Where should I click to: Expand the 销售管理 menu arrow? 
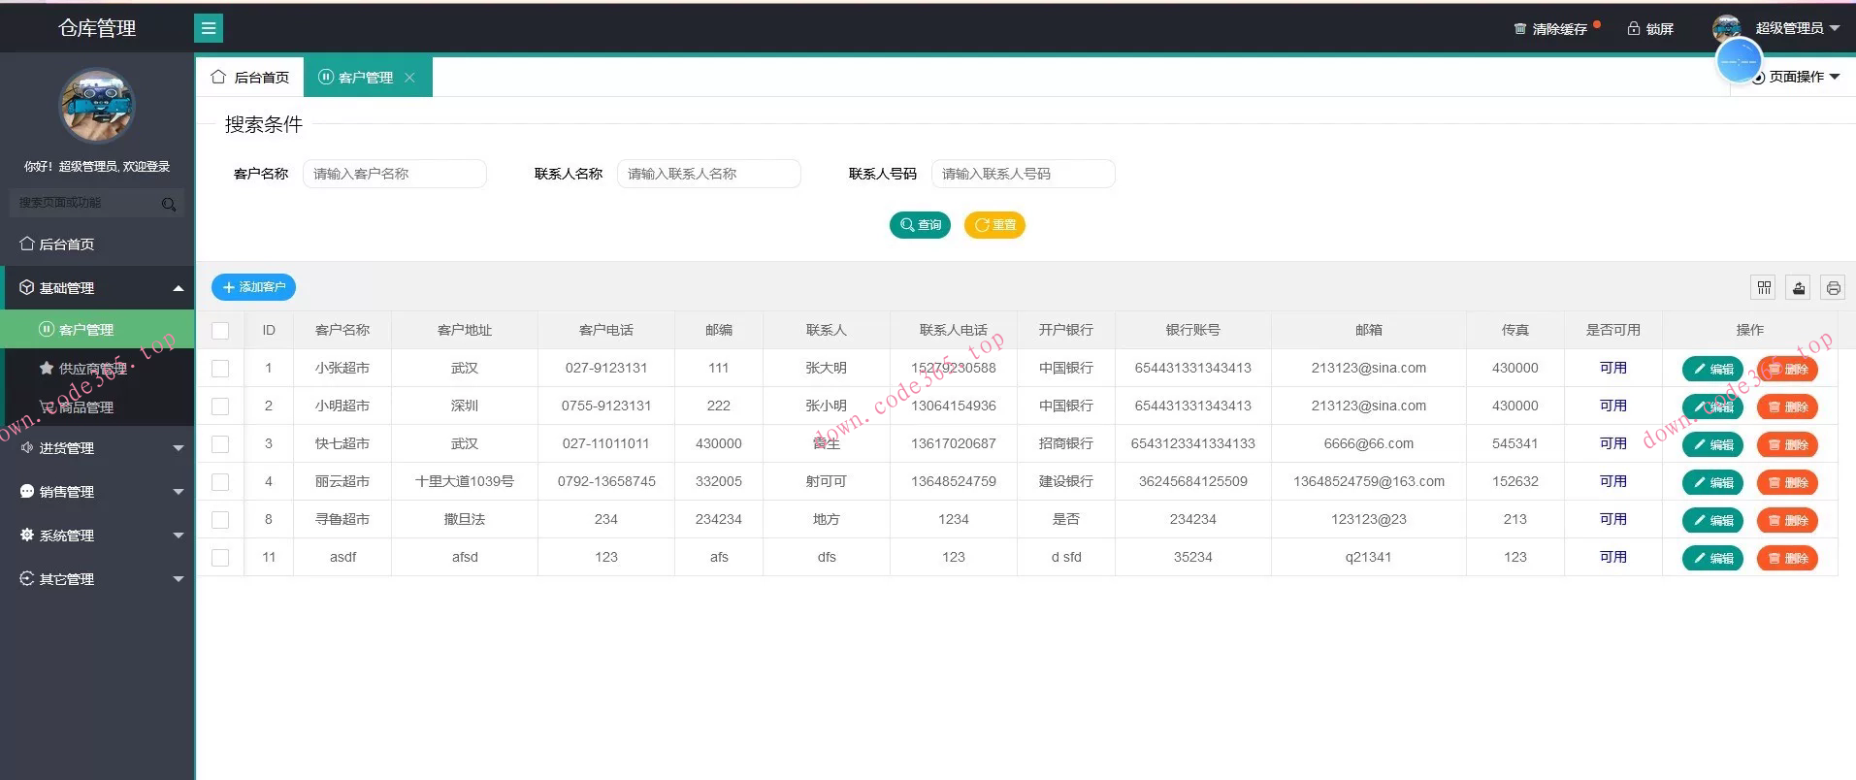[x=179, y=492]
